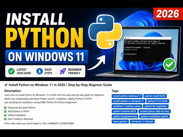Select the 'python installation guide' tag
The height and width of the screenshot is (137, 183).
point(154,116)
